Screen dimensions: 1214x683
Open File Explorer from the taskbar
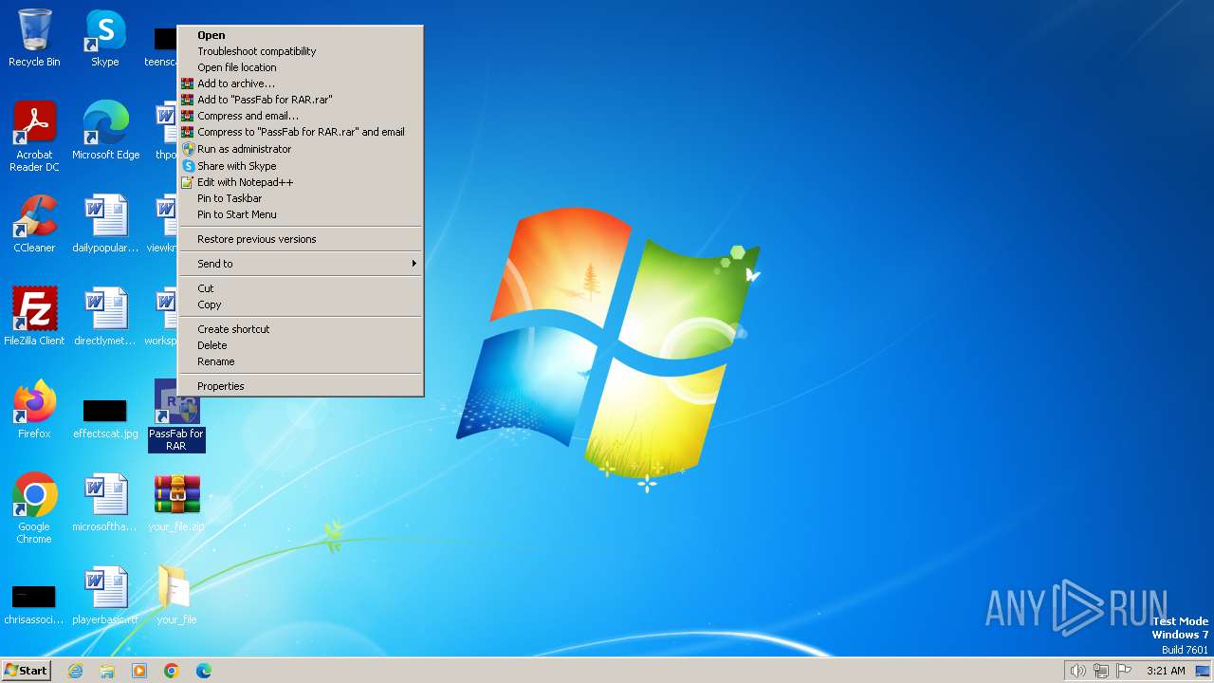point(107,671)
